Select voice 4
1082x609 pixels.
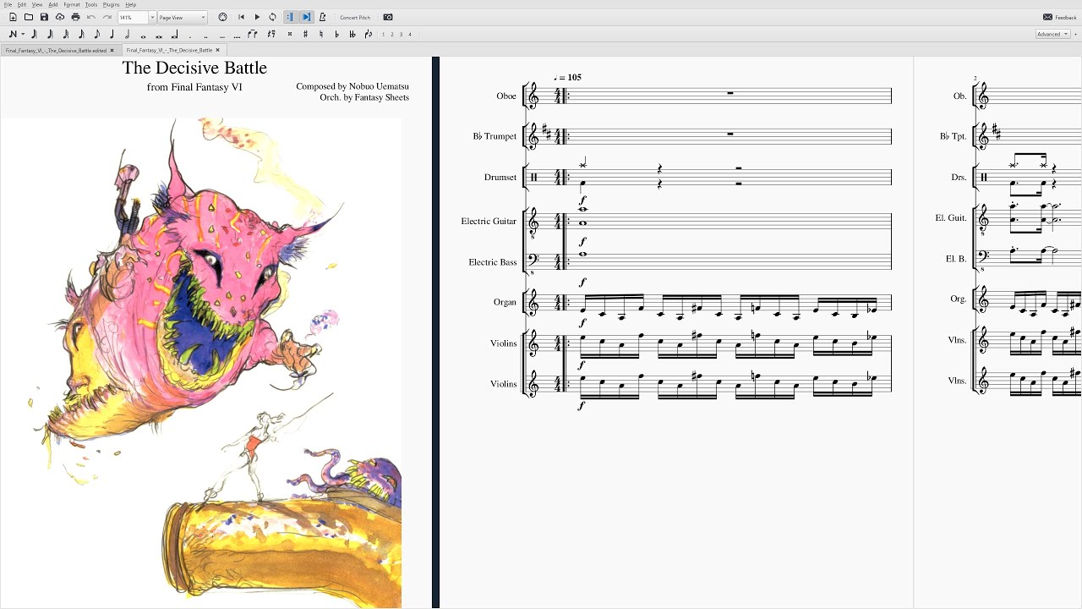tap(410, 34)
